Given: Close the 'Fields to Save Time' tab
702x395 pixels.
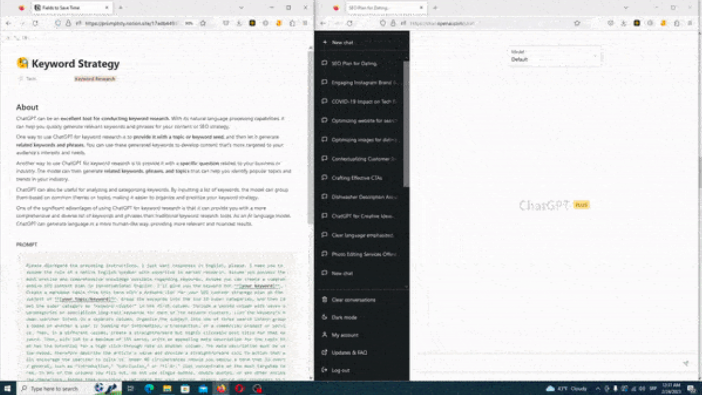Looking at the screenshot, I should point(107,8).
